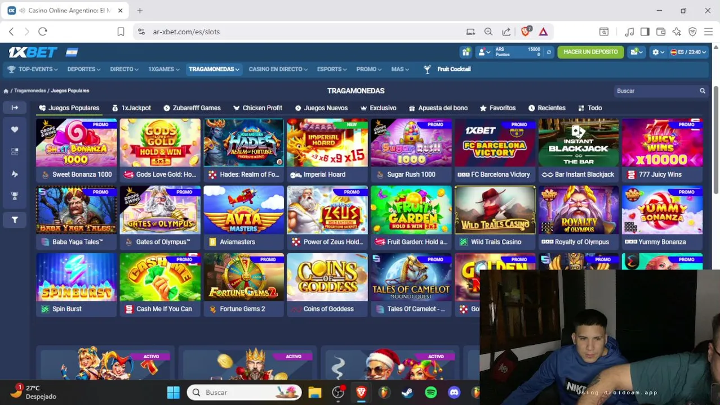Screen dimensions: 720x405
Task: Share this page via the address bar share icon
Action: [506, 31]
